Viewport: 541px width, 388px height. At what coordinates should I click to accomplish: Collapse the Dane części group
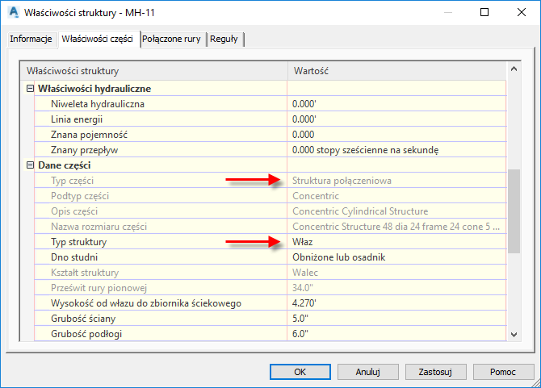(x=30, y=165)
